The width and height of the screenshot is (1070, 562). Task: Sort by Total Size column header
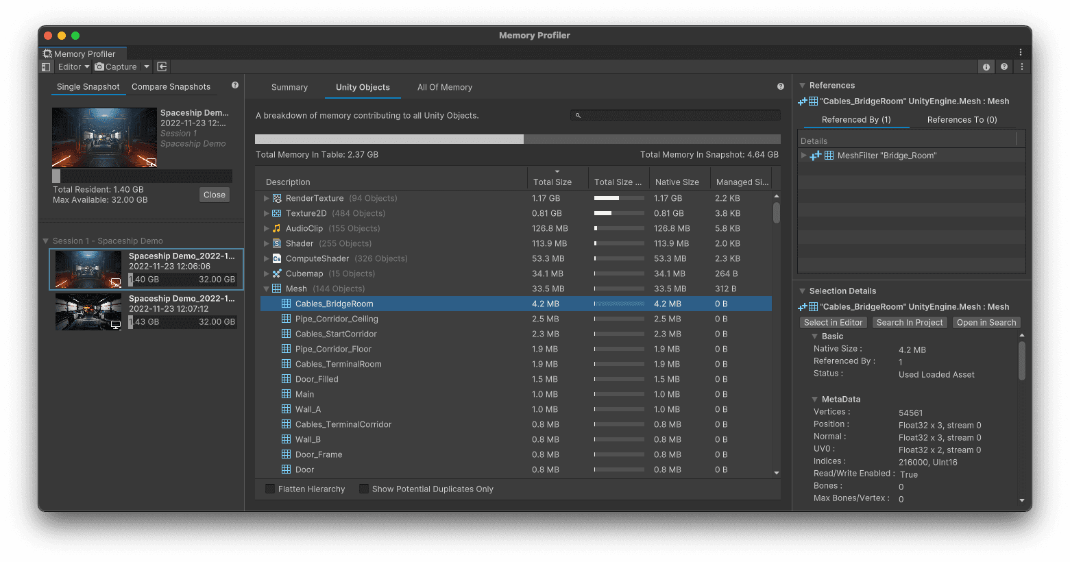pyautogui.click(x=557, y=178)
